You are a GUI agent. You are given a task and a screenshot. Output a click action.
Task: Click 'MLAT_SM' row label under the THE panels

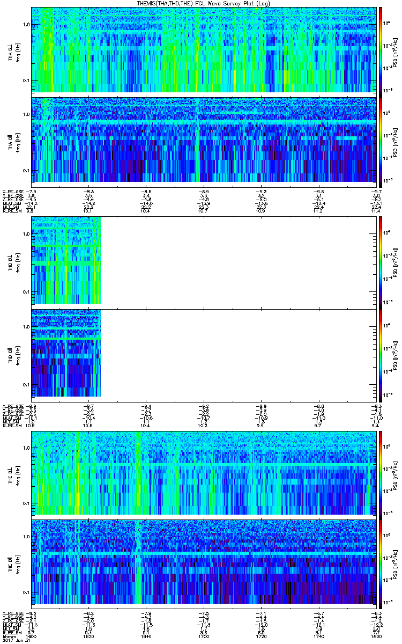tap(11, 626)
